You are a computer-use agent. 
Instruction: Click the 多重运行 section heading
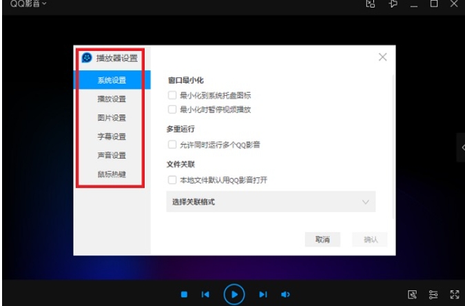[x=180, y=129]
